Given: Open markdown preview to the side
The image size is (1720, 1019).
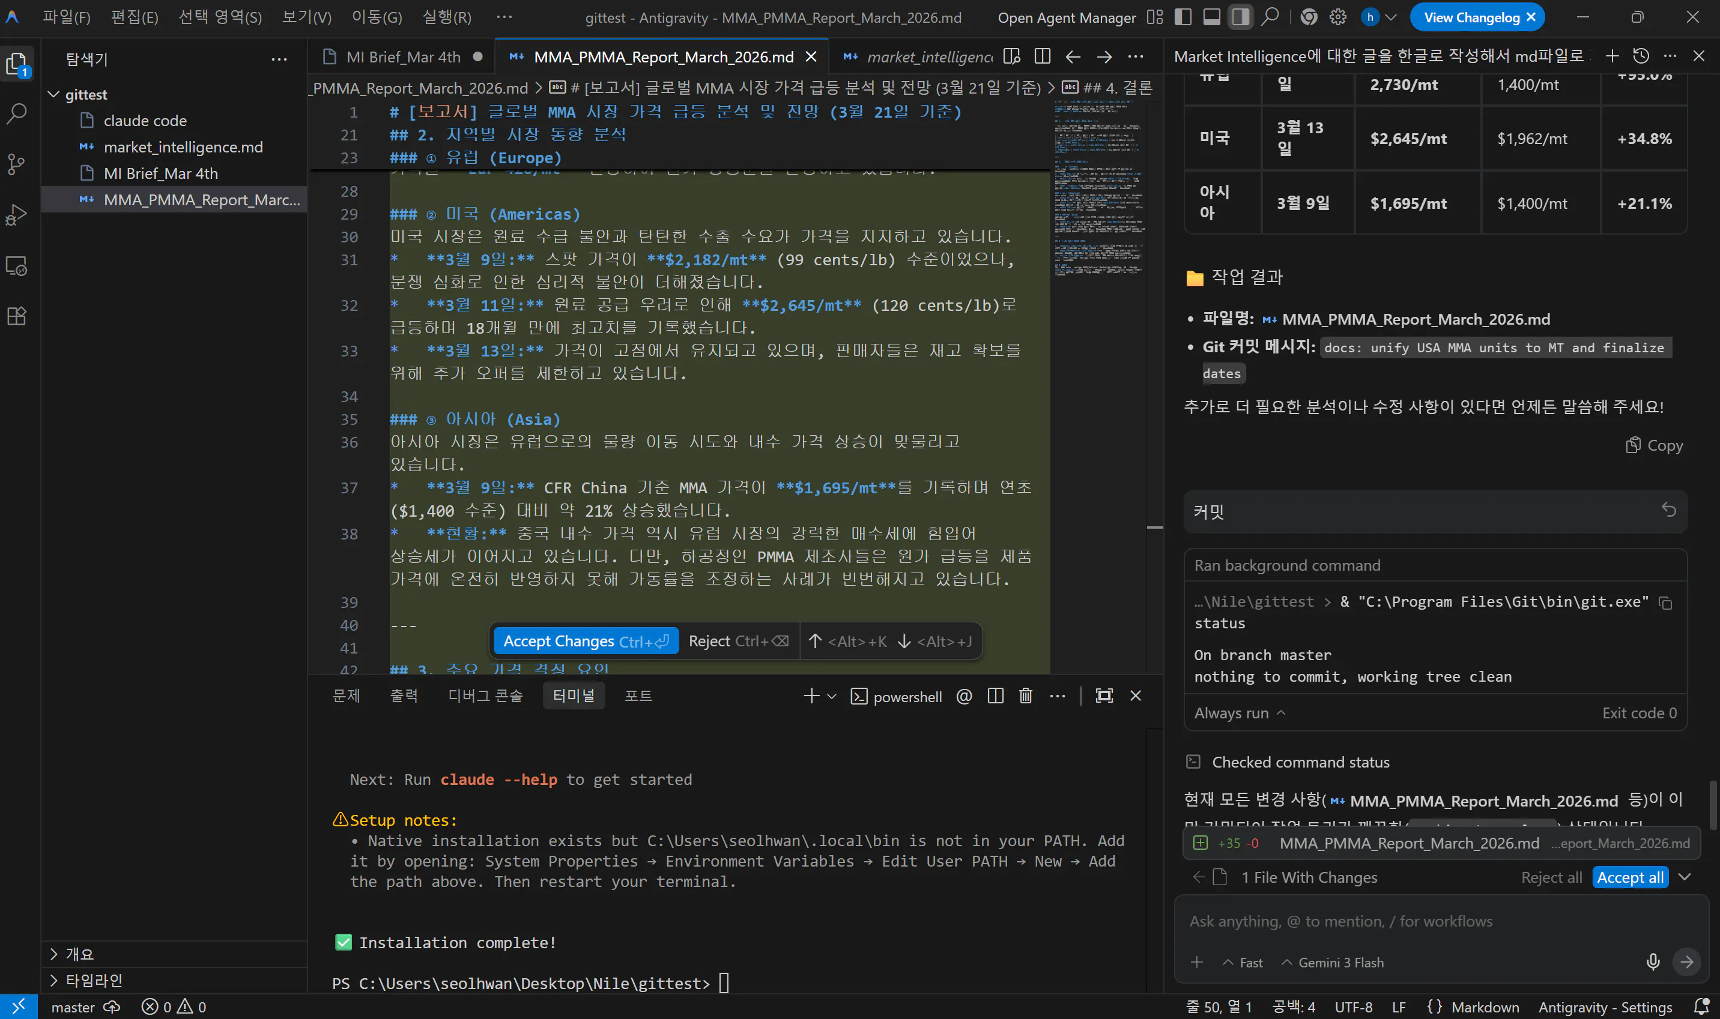Looking at the screenshot, I should (1011, 56).
